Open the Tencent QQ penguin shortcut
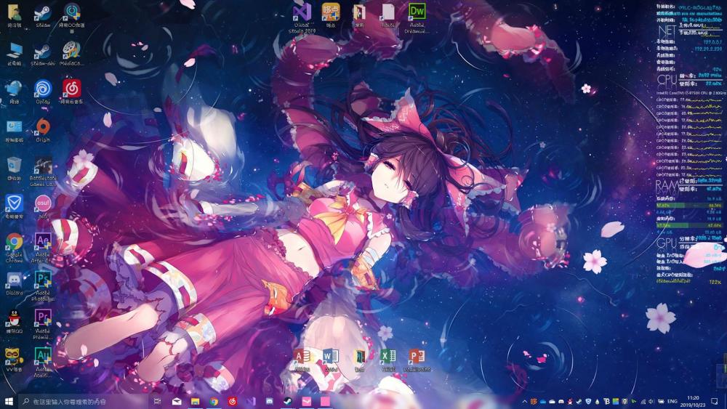This screenshot has width=727, height=409. point(14,320)
